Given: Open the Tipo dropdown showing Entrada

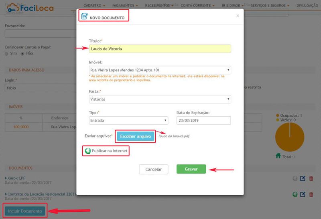Looking at the screenshot, I should click(128, 120).
